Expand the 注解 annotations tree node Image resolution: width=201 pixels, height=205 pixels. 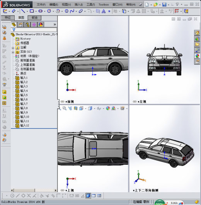pyautogui.click(x=13, y=48)
